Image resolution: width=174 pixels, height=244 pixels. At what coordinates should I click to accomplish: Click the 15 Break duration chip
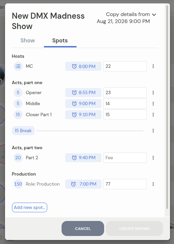(23, 131)
